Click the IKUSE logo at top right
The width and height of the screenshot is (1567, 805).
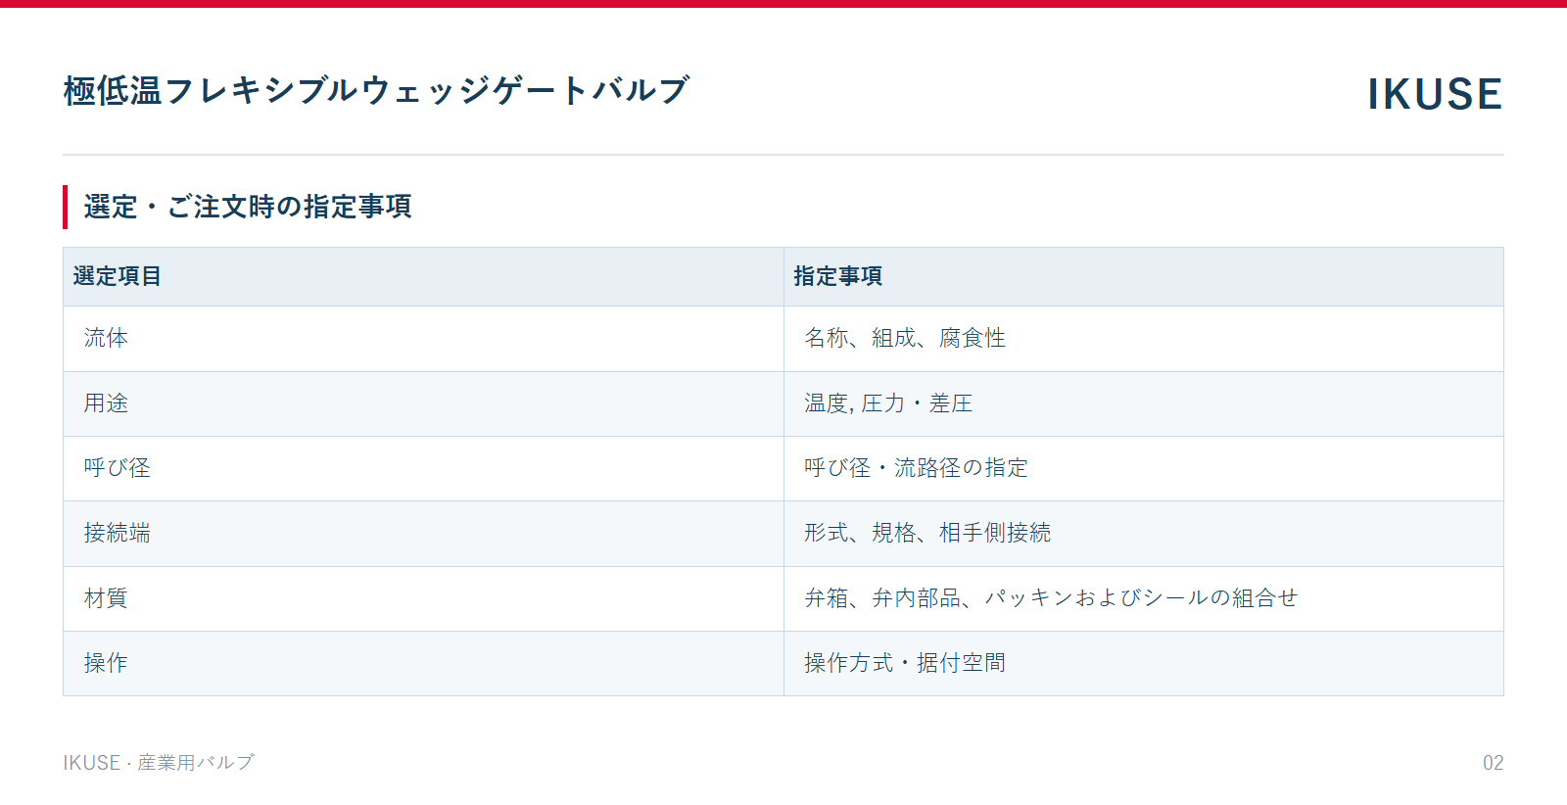[1435, 94]
